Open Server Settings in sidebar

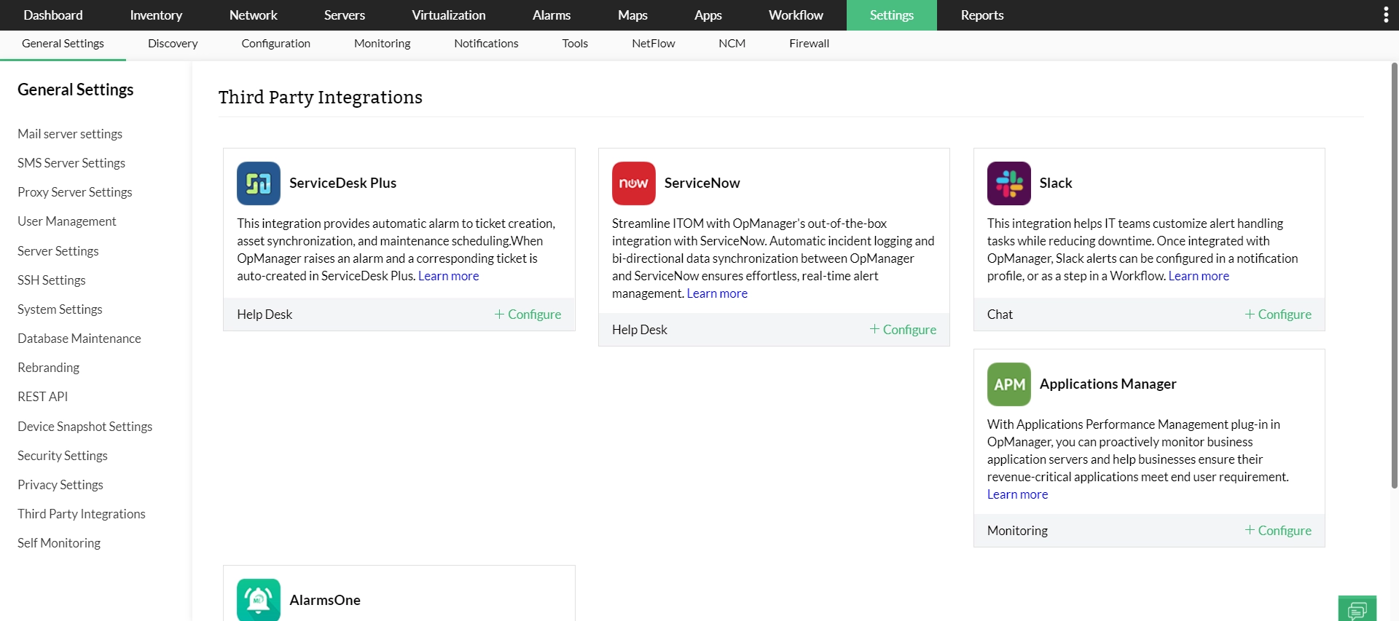(x=58, y=251)
